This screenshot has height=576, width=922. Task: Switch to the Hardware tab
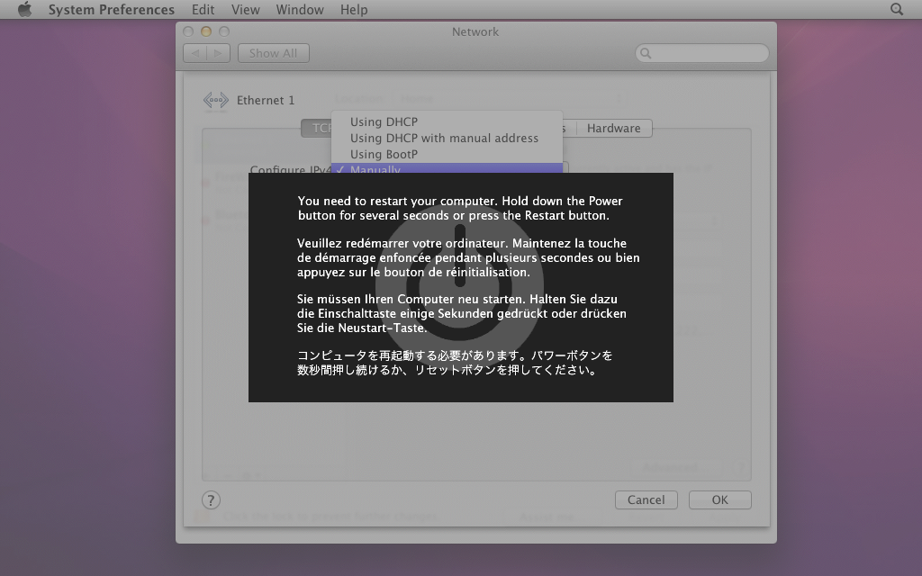[x=614, y=128]
